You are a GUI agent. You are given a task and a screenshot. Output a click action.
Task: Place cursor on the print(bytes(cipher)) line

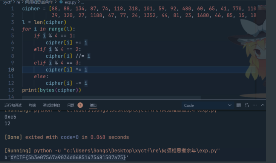(x=51, y=90)
